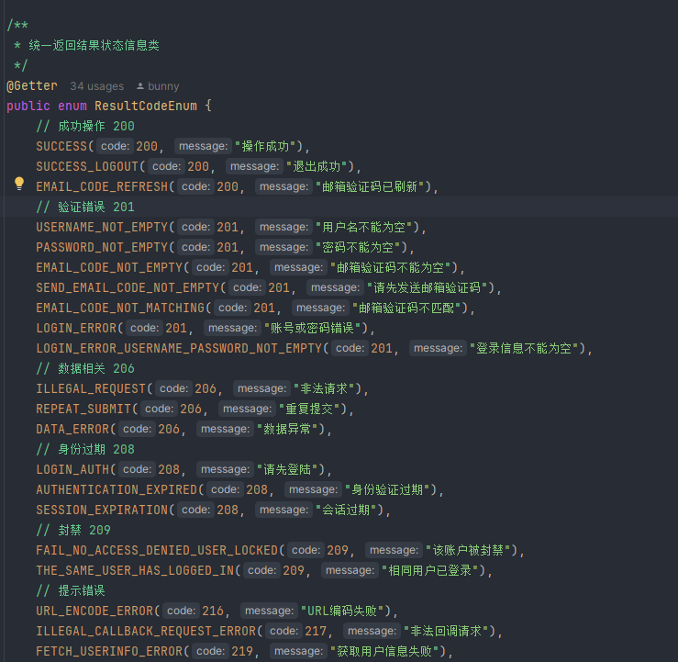Screen dimensions: 678x662
Task: Click the REPEAT_SUBMIT constant
Action: 83,409
